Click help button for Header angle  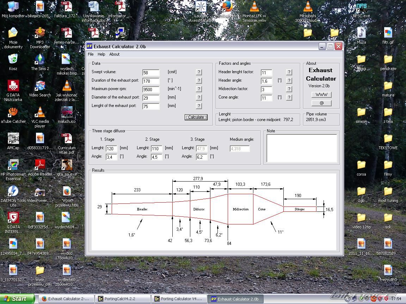coord(289,81)
